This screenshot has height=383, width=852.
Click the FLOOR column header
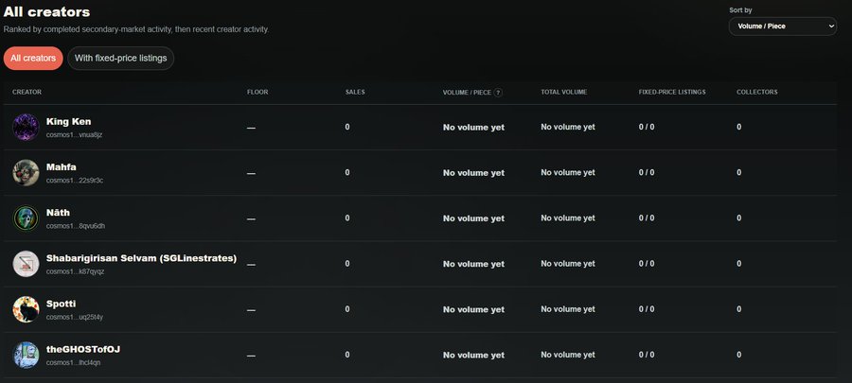coord(257,93)
